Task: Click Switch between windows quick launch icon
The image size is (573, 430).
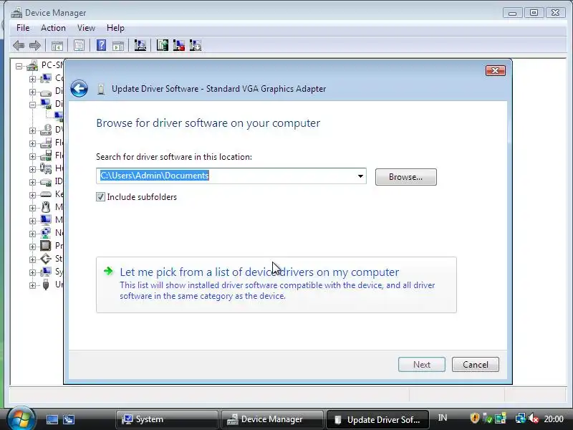Action: (68, 419)
